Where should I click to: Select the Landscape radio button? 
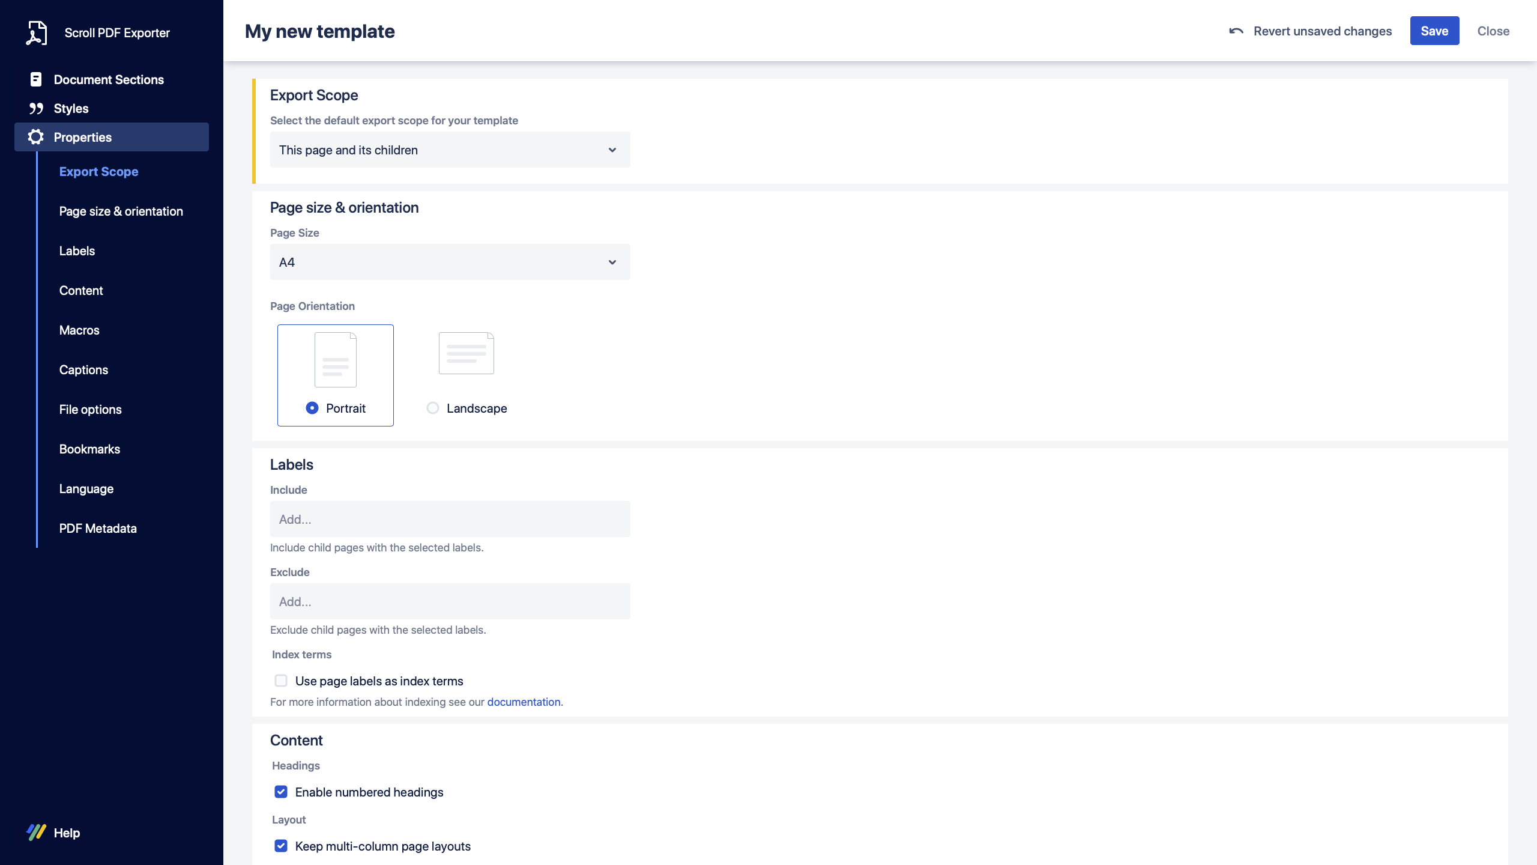(432, 408)
